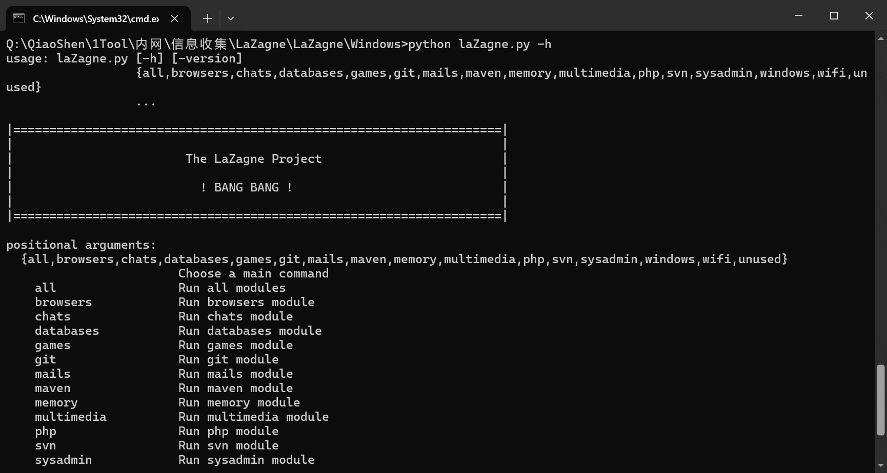Click the 'python laZagne.py -h' command text
This screenshot has width=887, height=473.
point(479,45)
